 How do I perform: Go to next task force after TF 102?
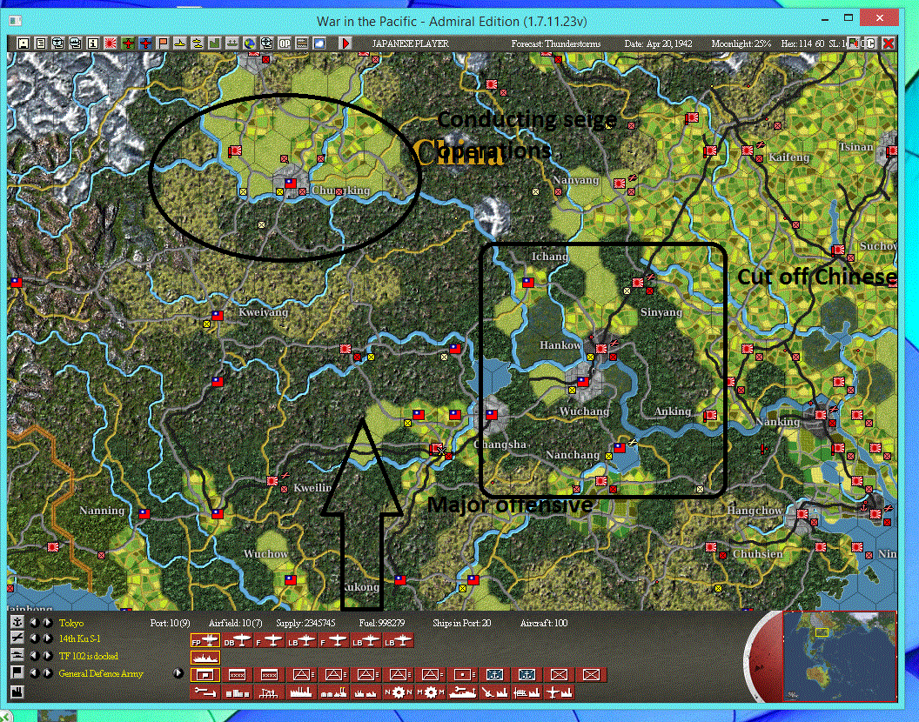coord(48,656)
